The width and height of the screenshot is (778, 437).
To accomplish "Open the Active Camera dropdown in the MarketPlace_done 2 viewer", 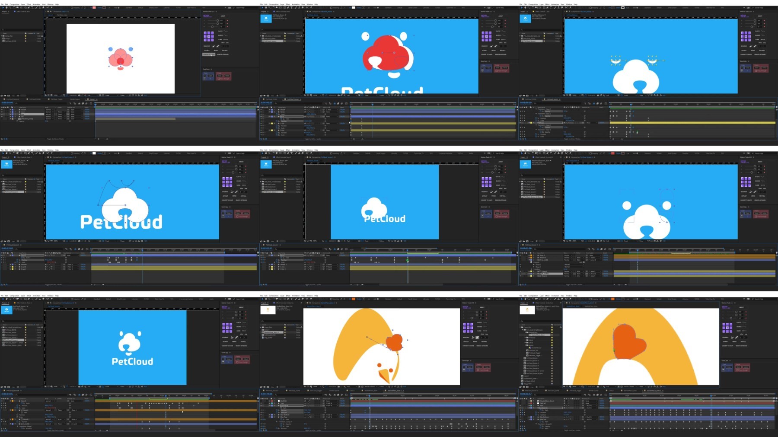I will tap(630, 386).
